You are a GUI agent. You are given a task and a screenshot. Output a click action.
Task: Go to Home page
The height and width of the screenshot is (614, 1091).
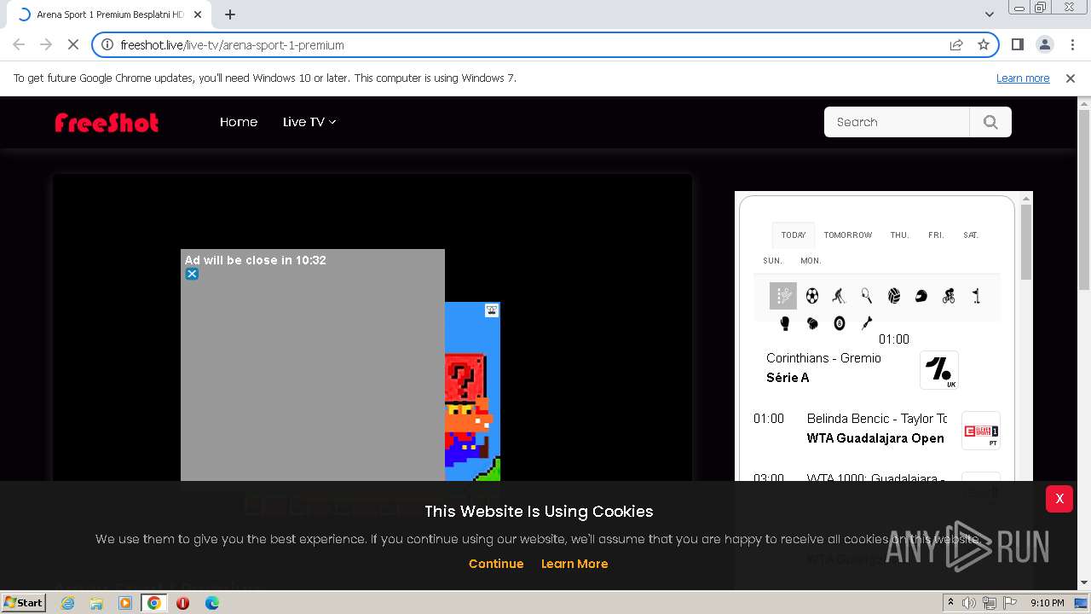tap(239, 122)
